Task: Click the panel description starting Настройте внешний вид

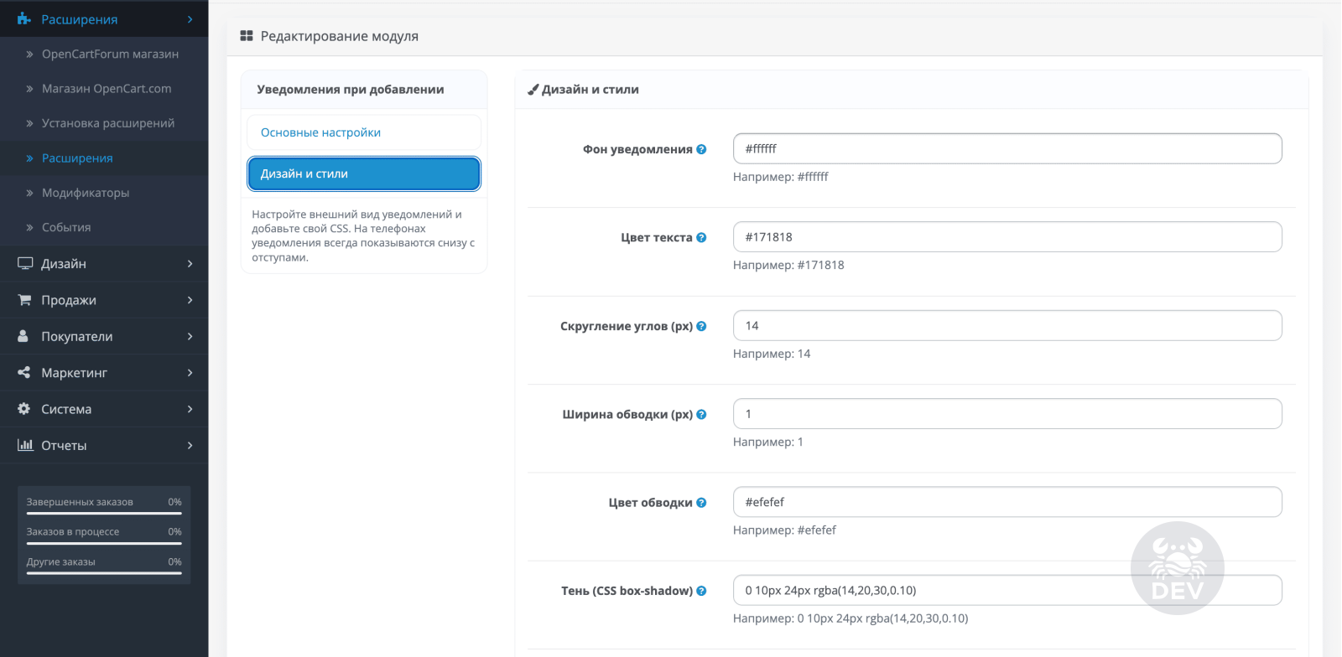Action: pos(363,235)
